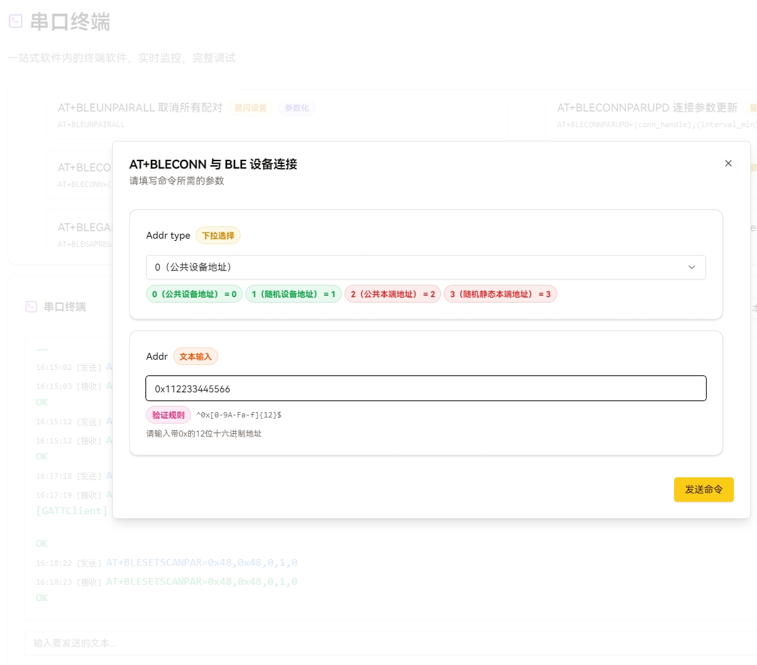The image size is (757, 665).
Task: Open the Addr type dropdown
Action: [x=426, y=267]
